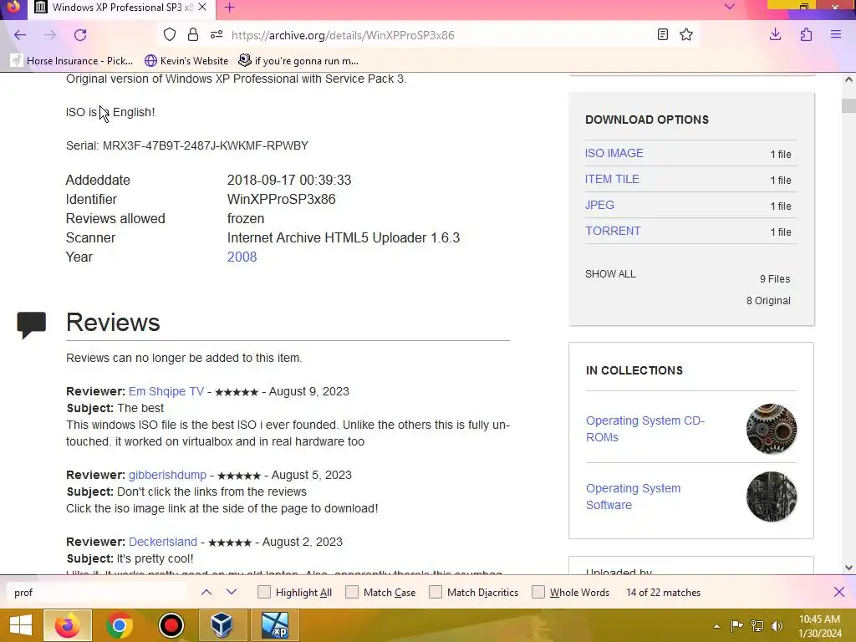Jump to previous find match arrow
The height and width of the screenshot is (642, 856).
(x=206, y=593)
